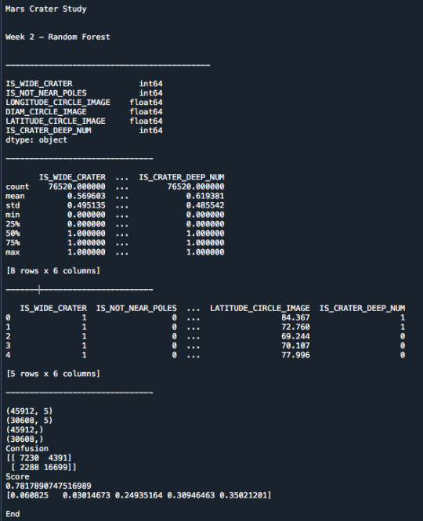The image size is (423, 521).
Task: Click the 'Score' label
Action: click(17, 476)
